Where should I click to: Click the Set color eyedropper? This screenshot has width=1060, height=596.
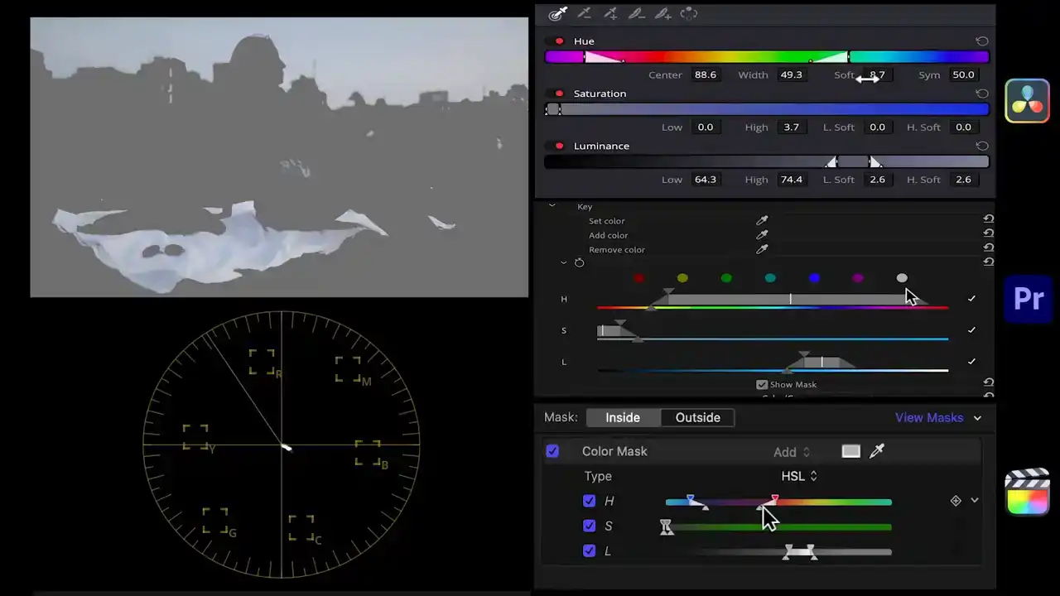762,221
